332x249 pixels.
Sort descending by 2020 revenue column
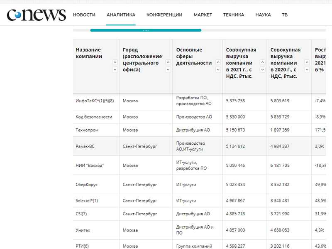(307, 69)
